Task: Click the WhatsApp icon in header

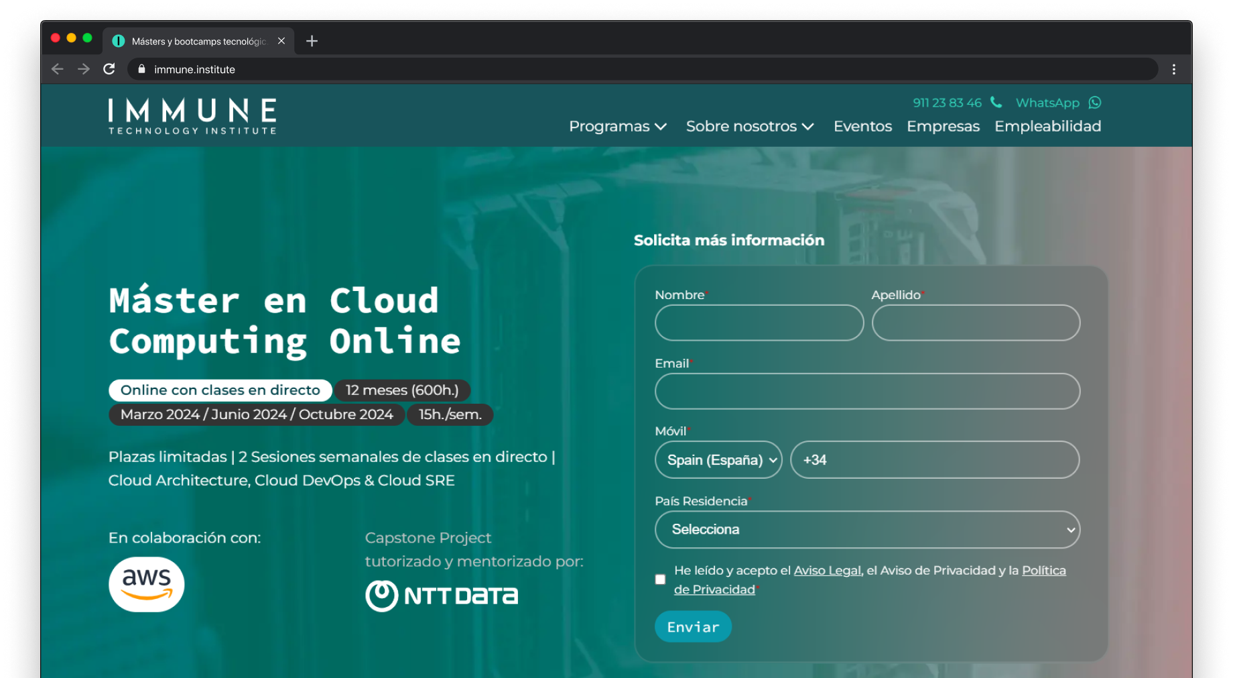Action: 1095,103
